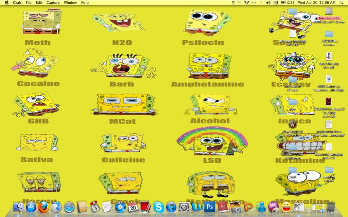The height and width of the screenshot is (217, 348).
Task: Launch Microsoft Word from the Dock
Action: pos(197,207)
